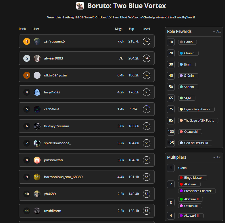The image size is (225, 223).
Task: Toggle Role Rewards Asc sort order
Action: pos(217,31)
